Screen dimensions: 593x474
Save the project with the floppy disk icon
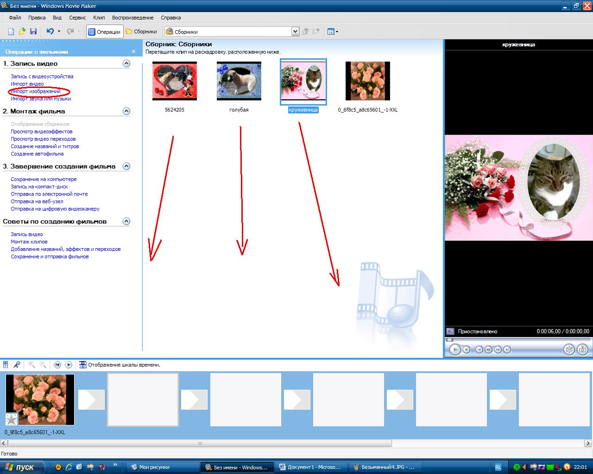(x=33, y=31)
